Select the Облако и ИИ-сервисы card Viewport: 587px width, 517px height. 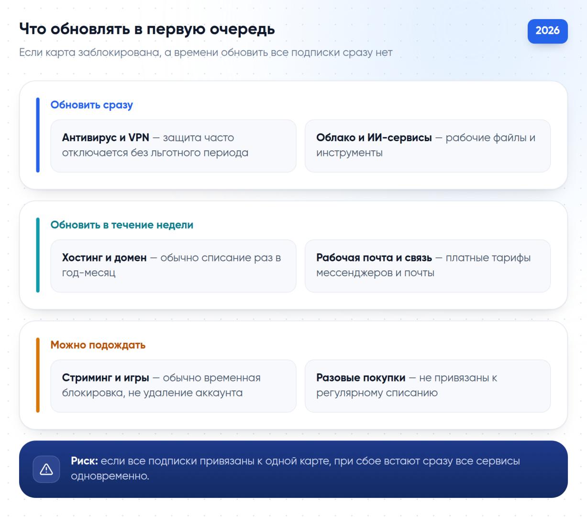point(427,146)
